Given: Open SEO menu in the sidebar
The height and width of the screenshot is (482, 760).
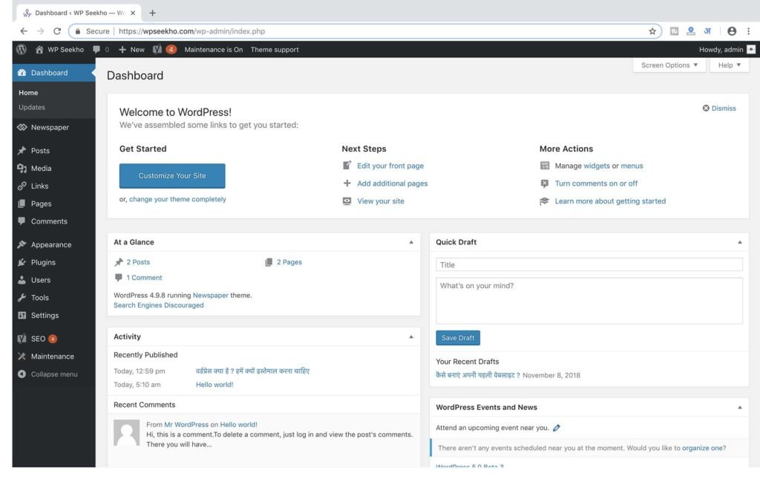Looking at the screenshot, I should (53, 339).
